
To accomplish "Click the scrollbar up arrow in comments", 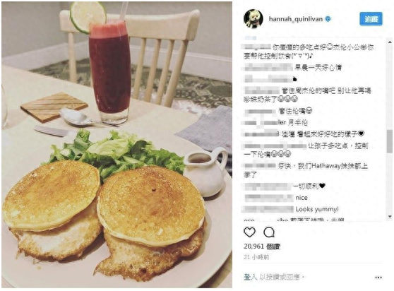I will 390,42.
